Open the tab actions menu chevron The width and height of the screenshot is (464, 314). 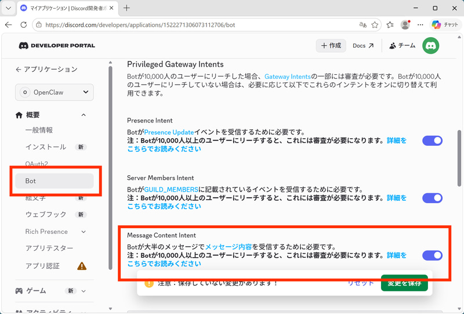point(8,8)
